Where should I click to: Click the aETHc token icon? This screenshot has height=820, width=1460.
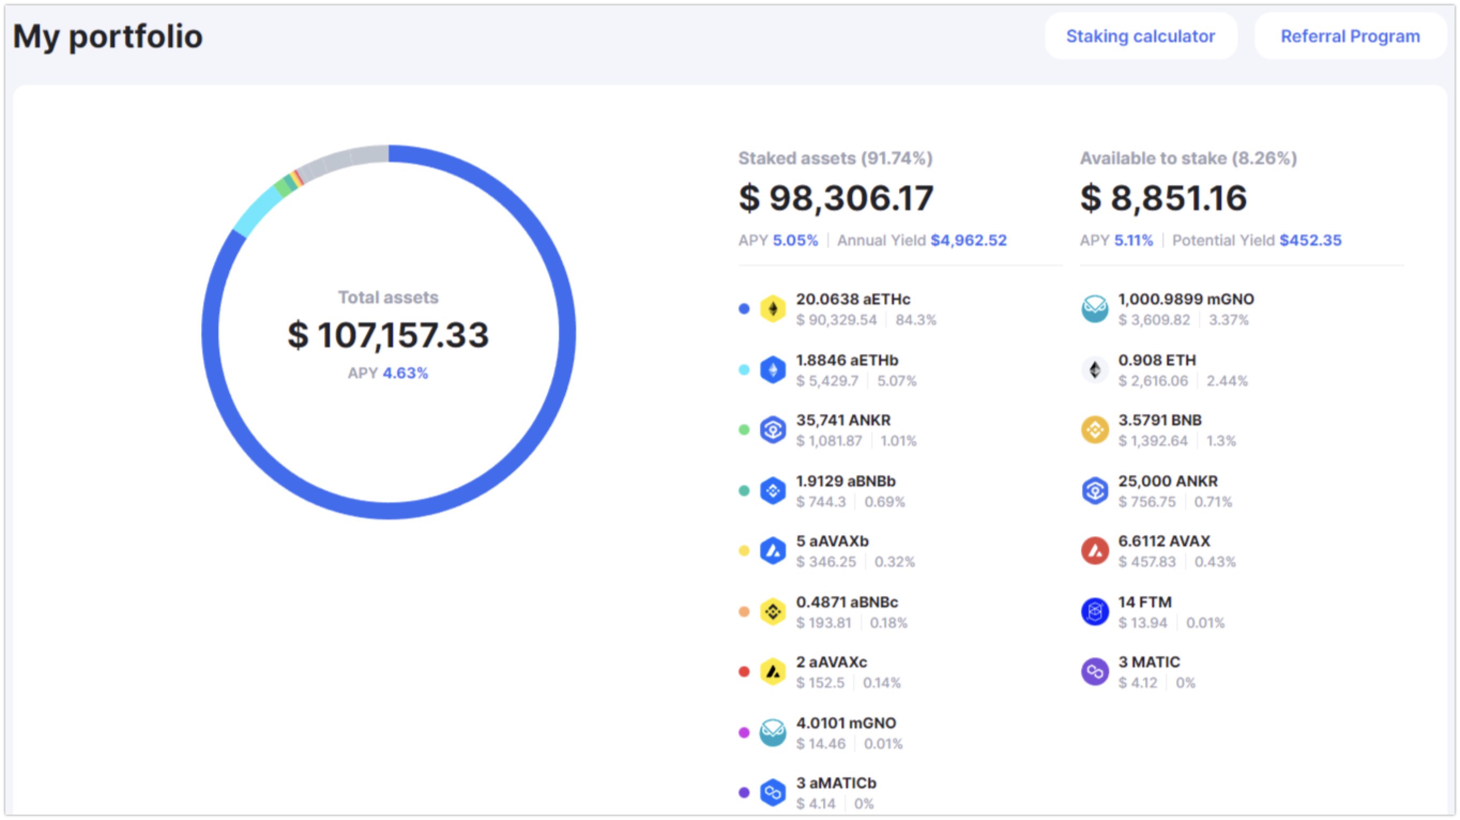coord(772,309)
